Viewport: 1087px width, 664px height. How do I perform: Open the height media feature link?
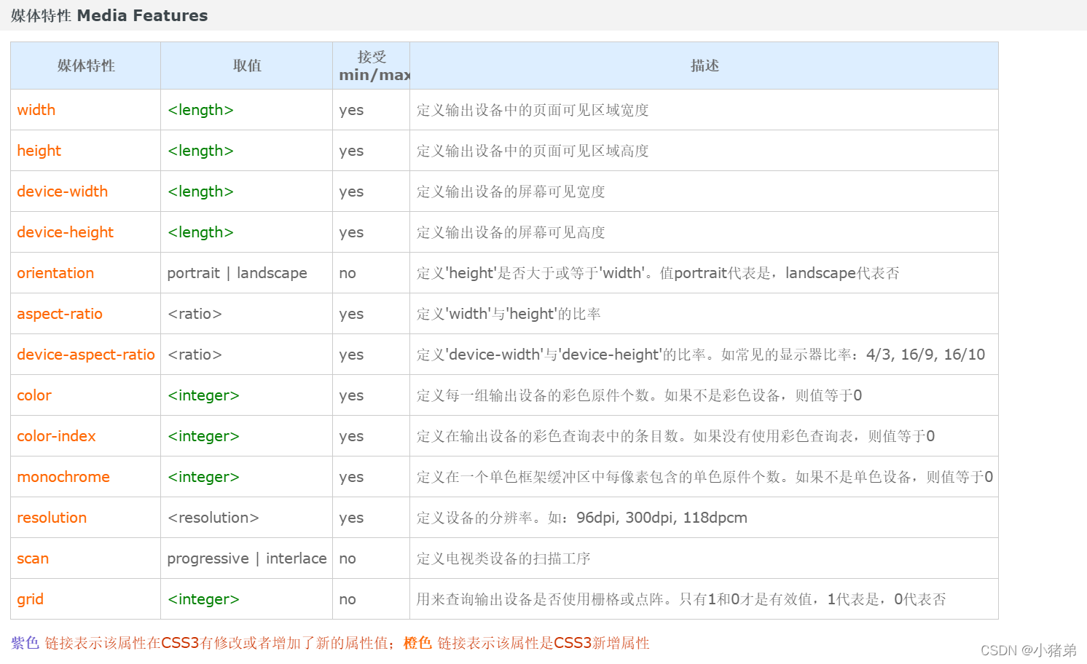click(x=39, y=151)
